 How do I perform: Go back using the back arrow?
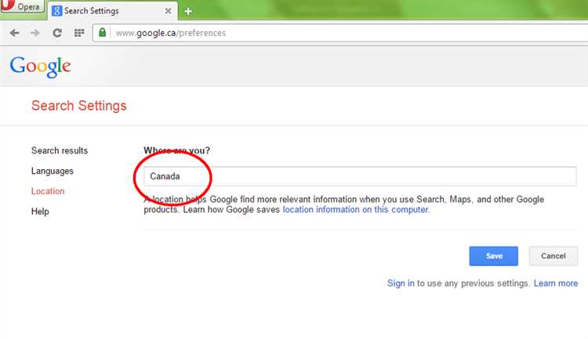tap(15, 33)
